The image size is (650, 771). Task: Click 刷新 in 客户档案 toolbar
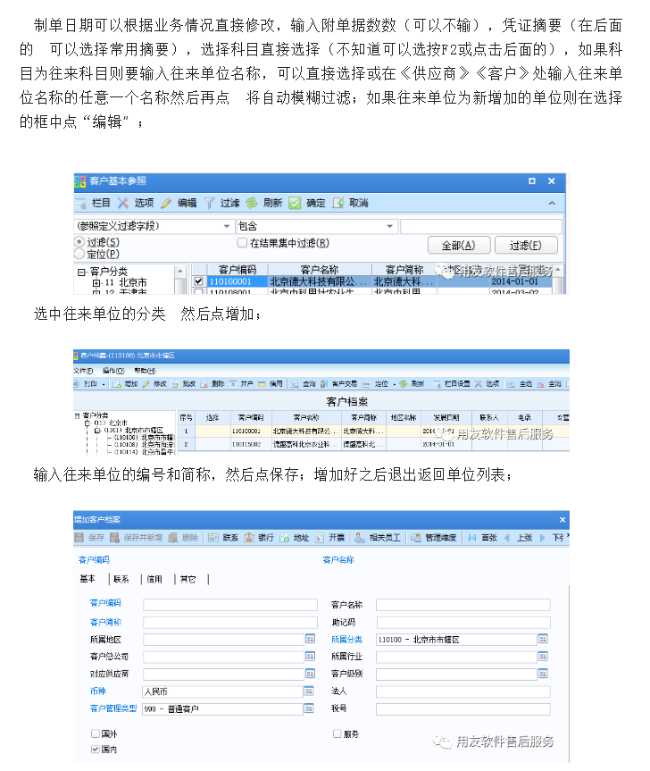coord(412,384)
